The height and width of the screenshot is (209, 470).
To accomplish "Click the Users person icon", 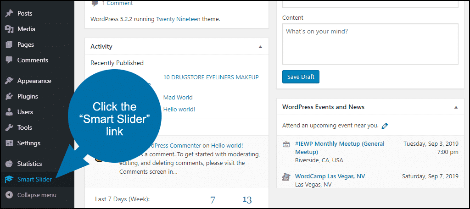I will [9, 112].
